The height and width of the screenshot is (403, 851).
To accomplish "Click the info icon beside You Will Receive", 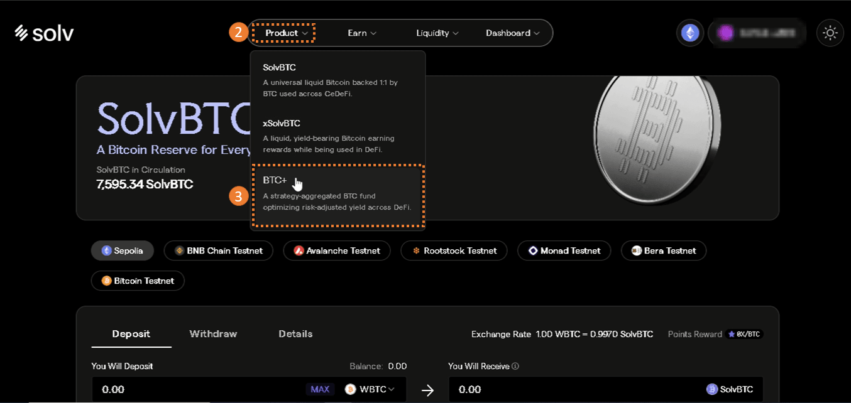I will 515,366.
